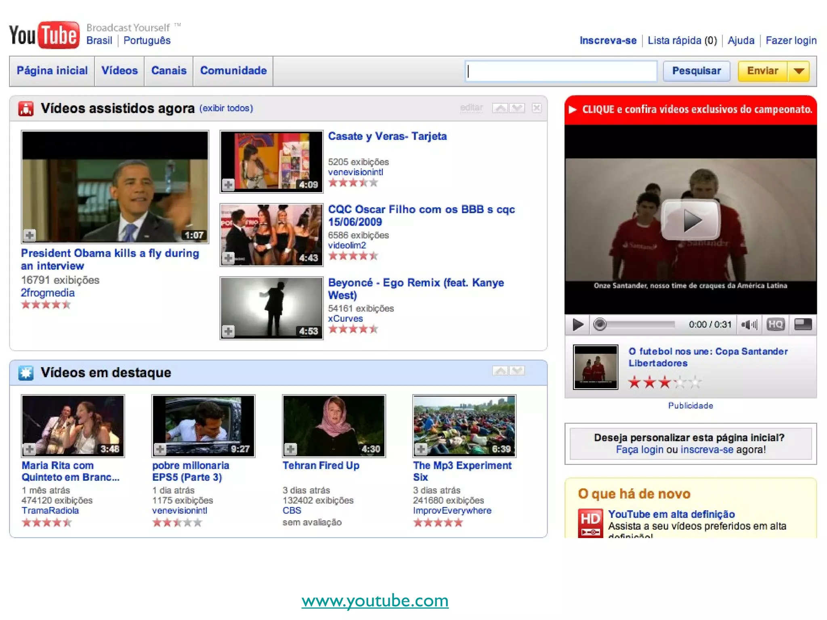Visit the ImprovEverywhere channel
This screenshot has height=620, width=827.
(x=452, y=511)
